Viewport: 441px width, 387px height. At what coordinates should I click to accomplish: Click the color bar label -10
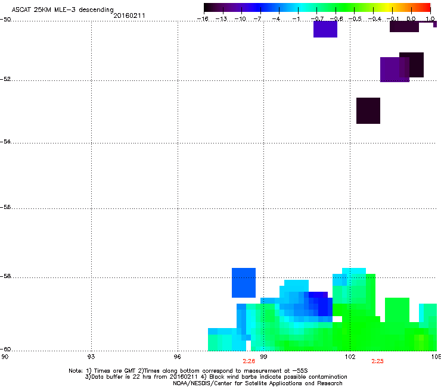tap(240, 19)
